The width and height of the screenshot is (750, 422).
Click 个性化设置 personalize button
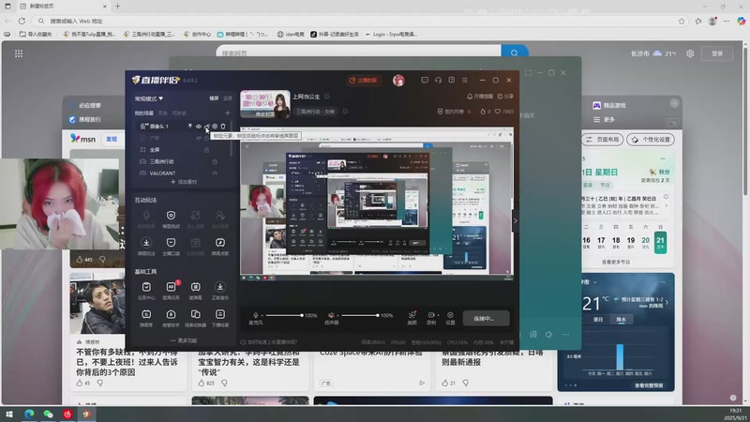click(651, 139)
